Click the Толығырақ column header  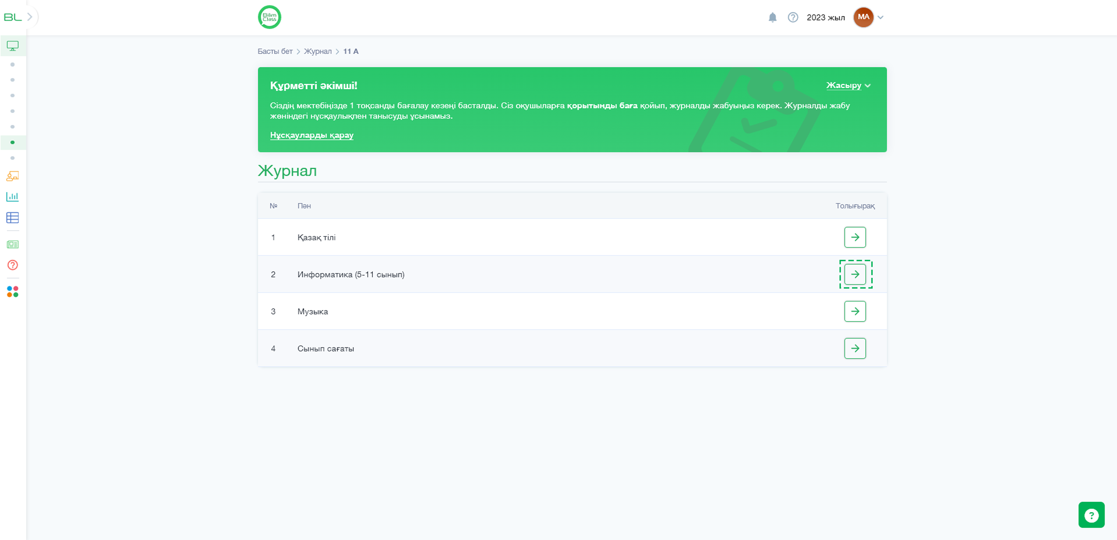click(x=855, y=206)
